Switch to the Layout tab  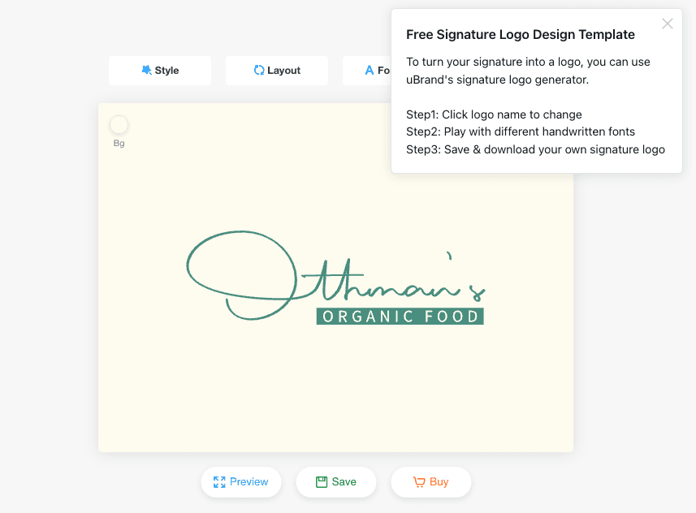coord(277,70)
